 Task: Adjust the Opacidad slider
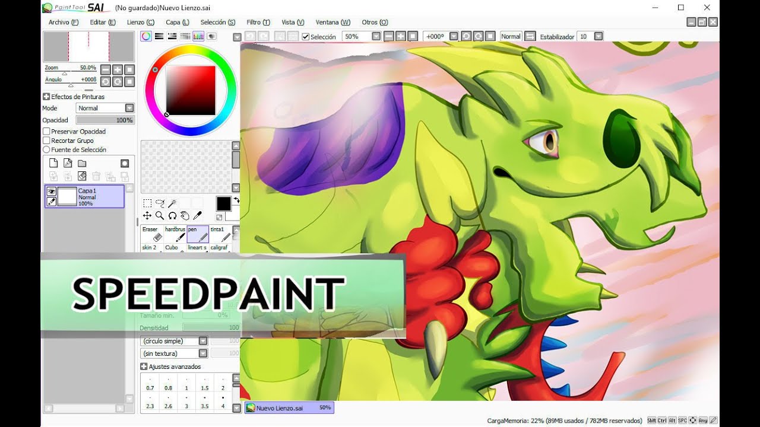click(x=105, y=120)
